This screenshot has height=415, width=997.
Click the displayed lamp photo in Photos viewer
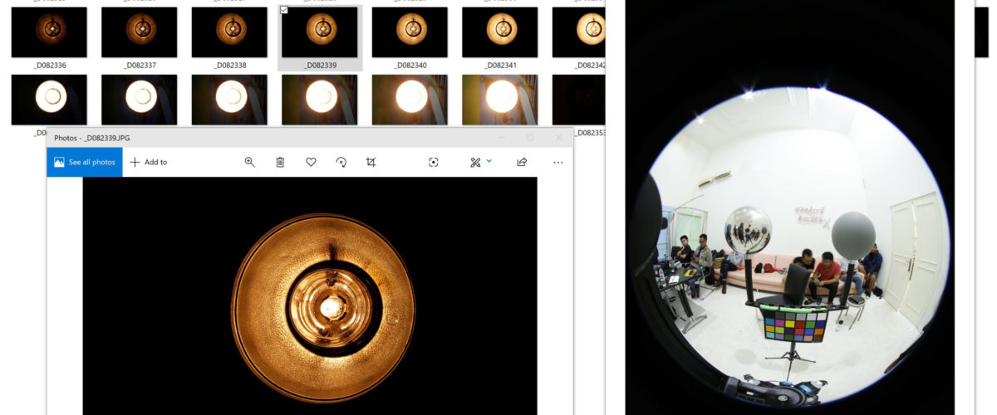pyautogui.click(x=310, y=295)
